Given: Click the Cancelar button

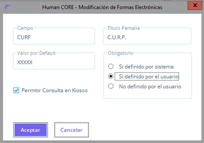Looking at the screenshot, I should pyautogui.click(x=72, y=130).
